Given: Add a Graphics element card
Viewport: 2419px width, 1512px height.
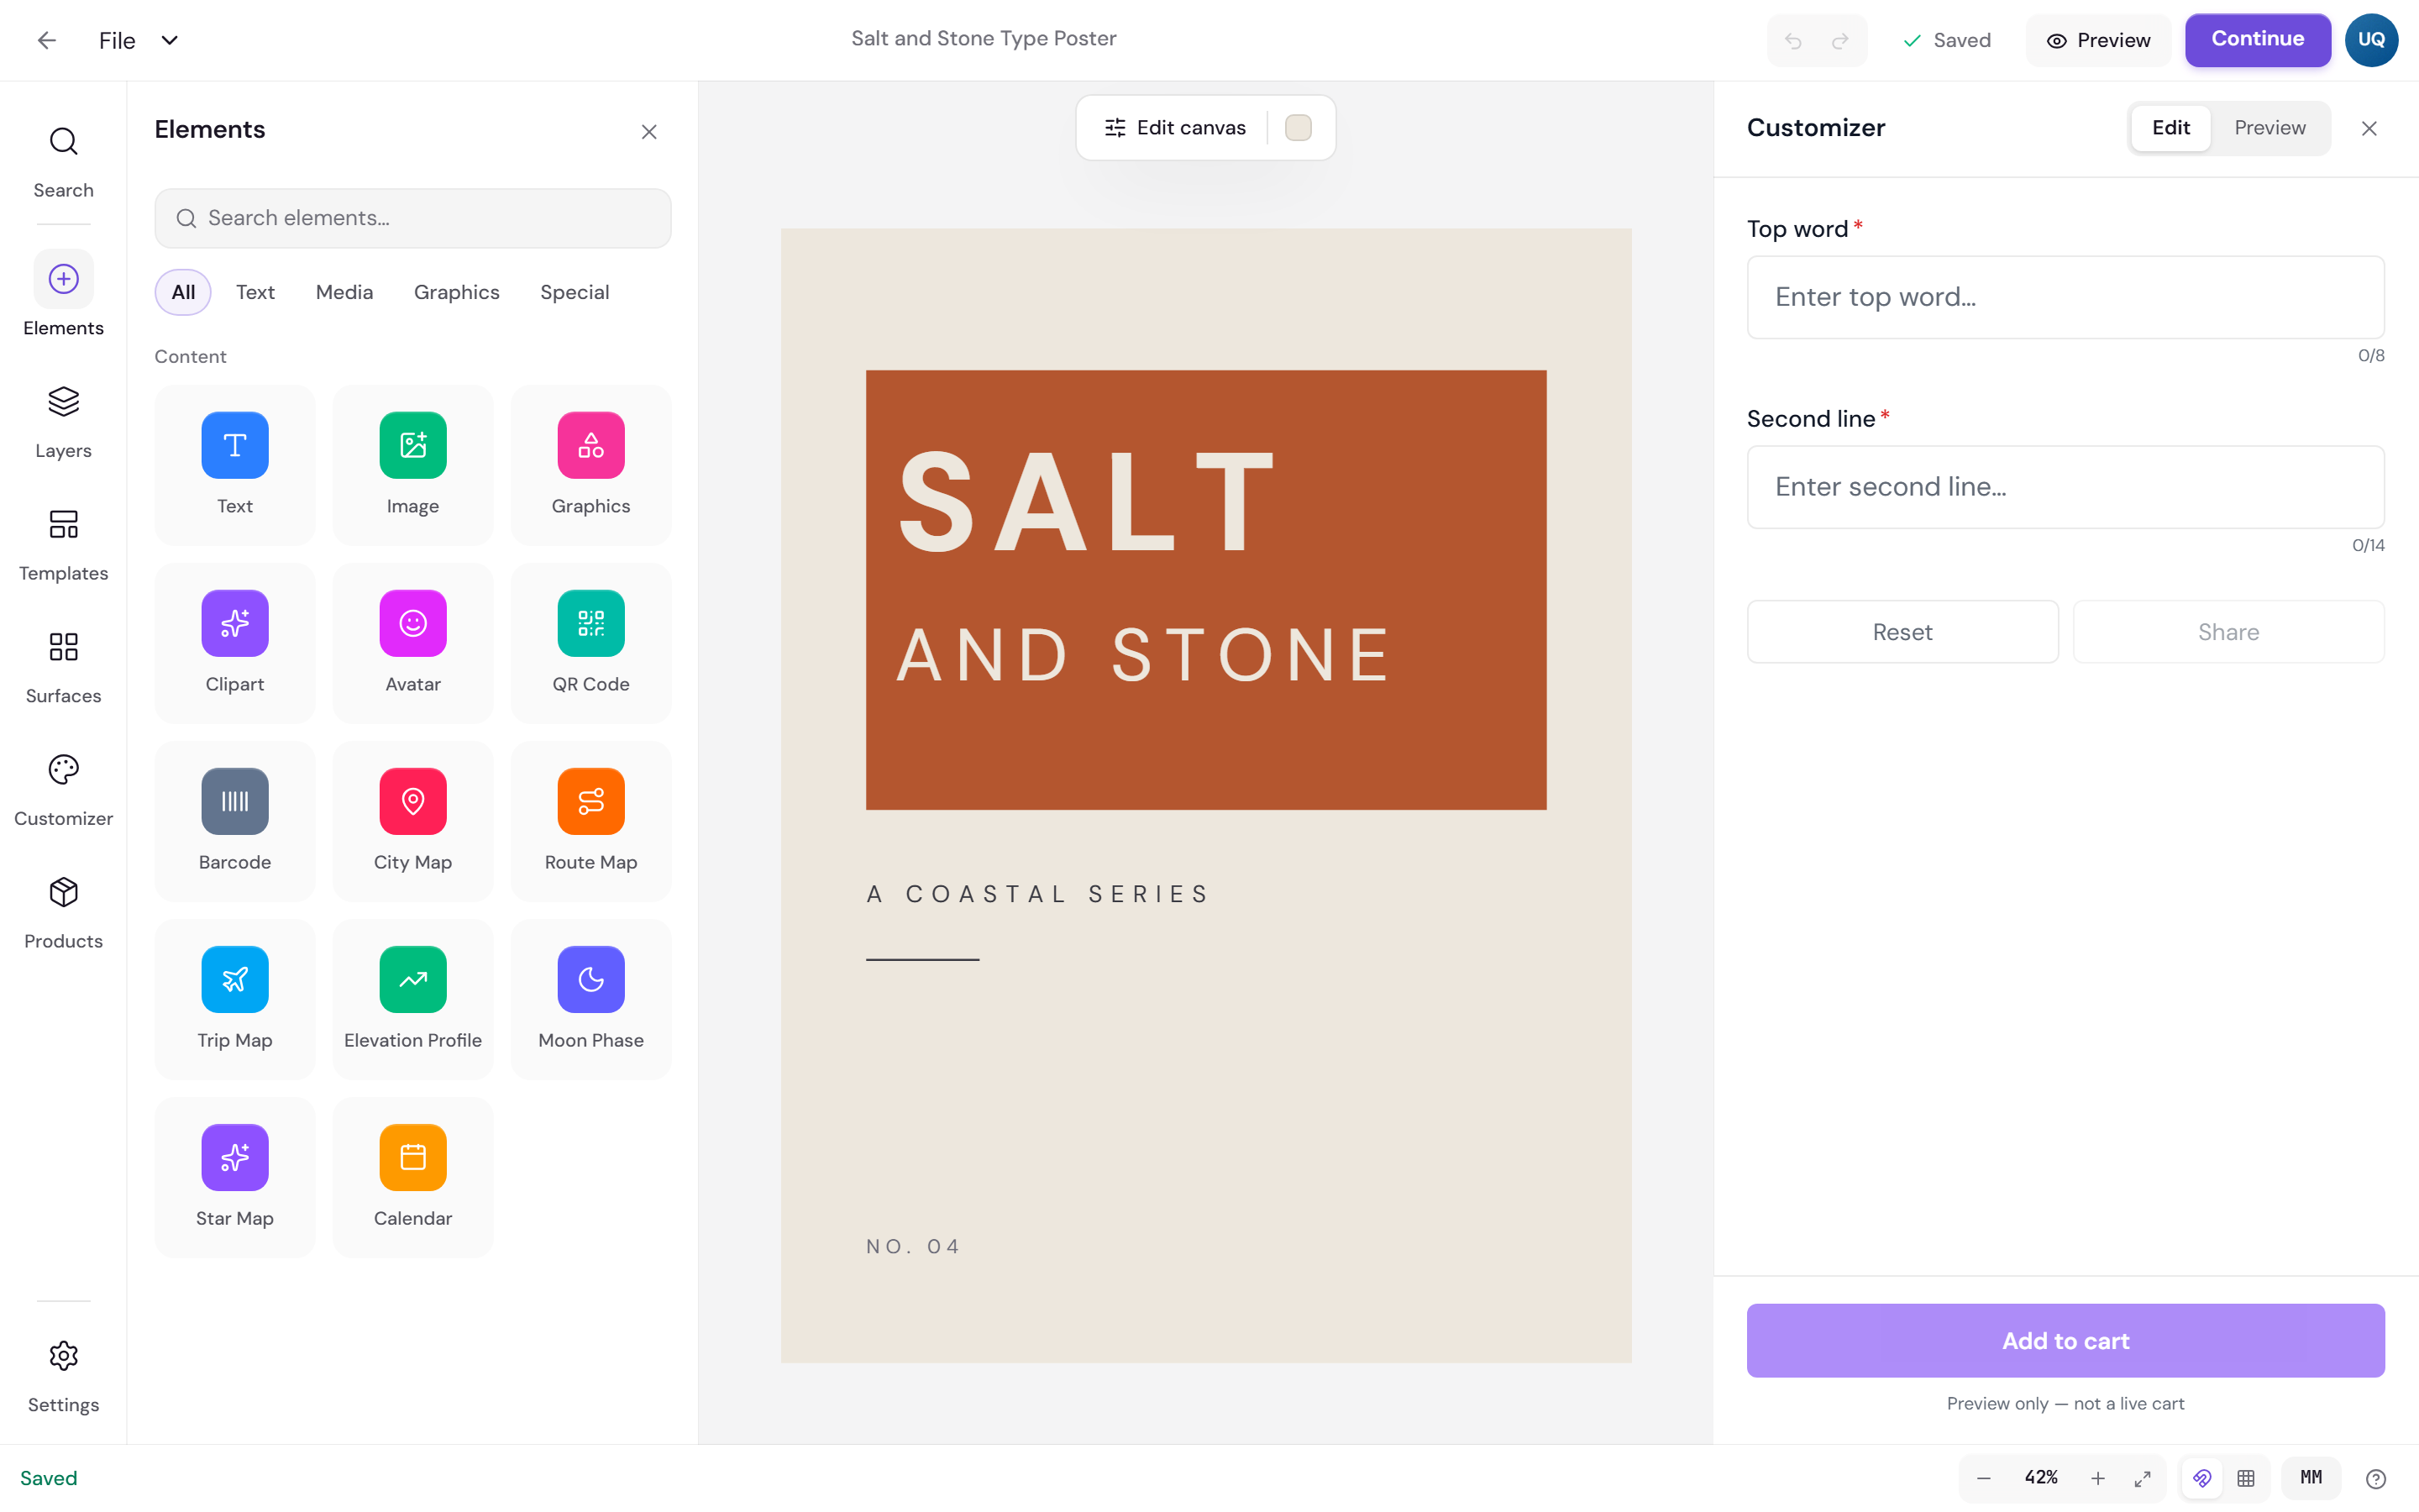Looking at the screenshot, I should 590,465.
